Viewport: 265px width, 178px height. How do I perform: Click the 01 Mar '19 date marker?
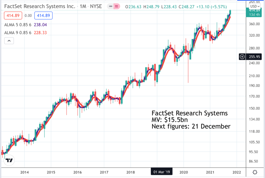(x=161, y=172)
